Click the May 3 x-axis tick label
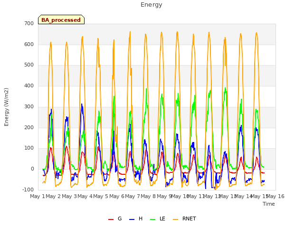Viewport: 304px width, 228px height. pyautogui.click(x=69, y=196)
